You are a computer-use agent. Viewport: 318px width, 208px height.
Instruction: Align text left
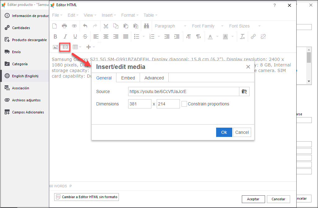96,36
